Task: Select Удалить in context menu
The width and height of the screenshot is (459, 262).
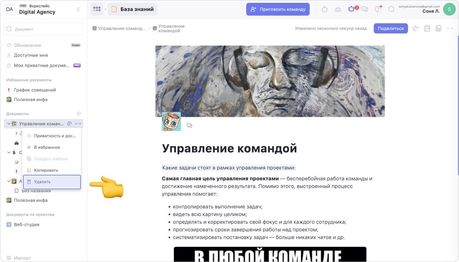Action: (x=52, y=182)
